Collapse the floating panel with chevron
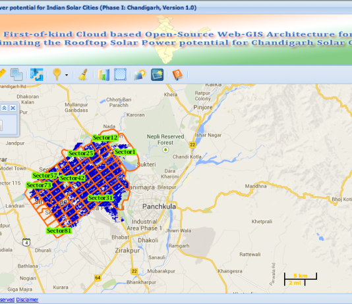 4,108
